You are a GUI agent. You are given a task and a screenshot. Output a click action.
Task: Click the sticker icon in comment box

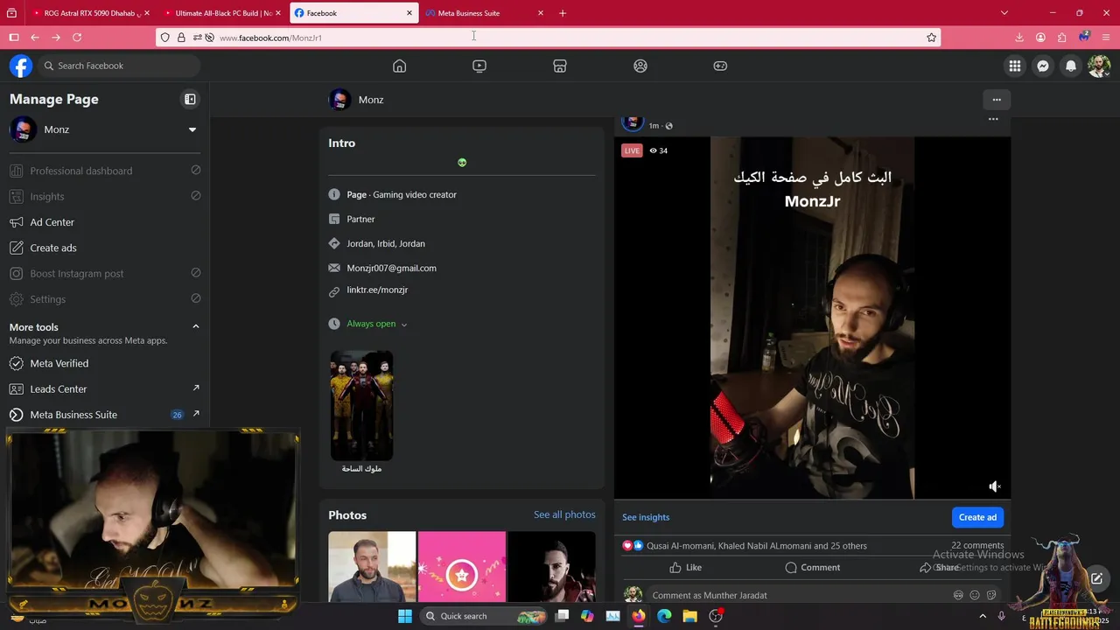tap(991, 595)
